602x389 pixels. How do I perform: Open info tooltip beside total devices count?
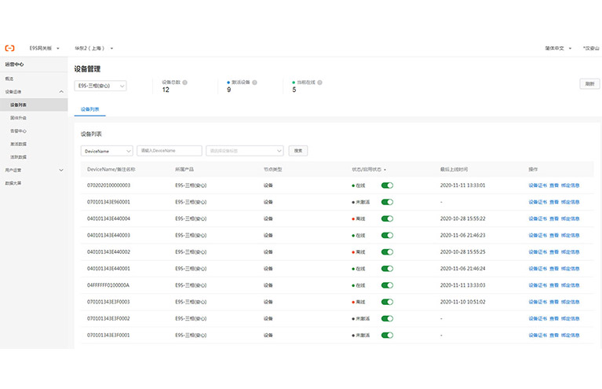click(x=184, y=83)
